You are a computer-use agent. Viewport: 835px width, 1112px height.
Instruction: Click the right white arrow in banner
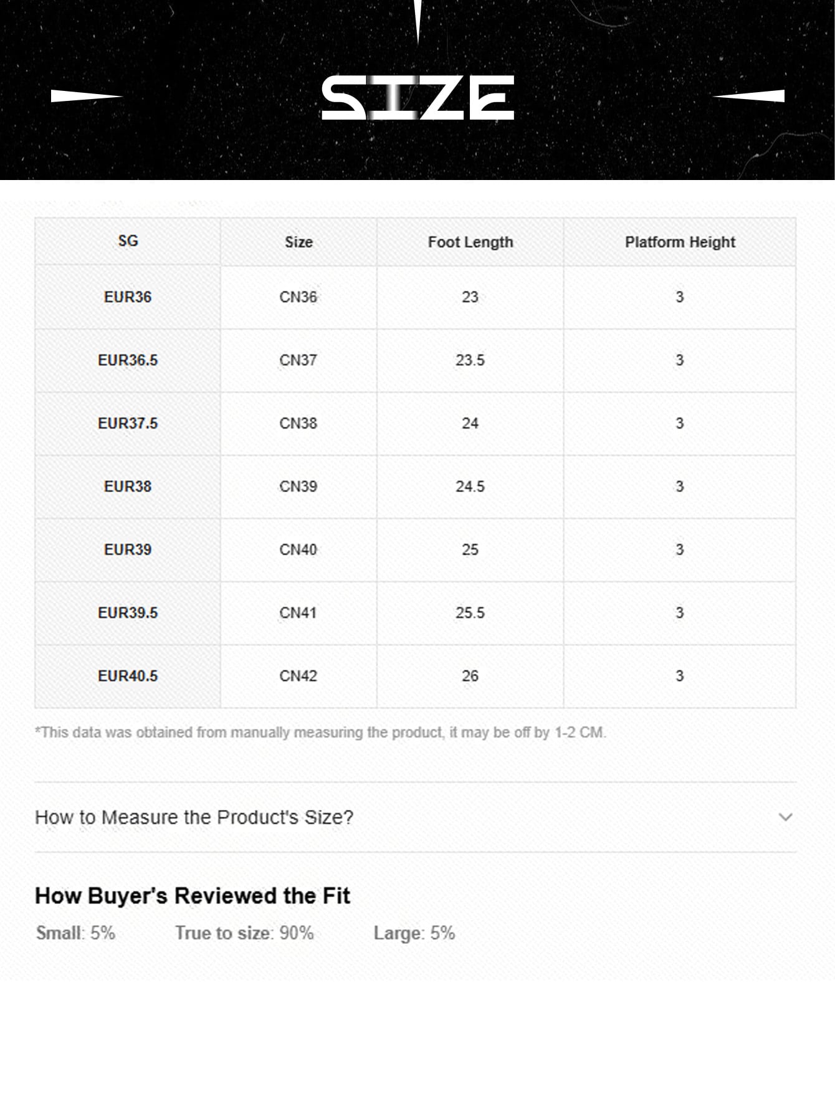[748, 96]
